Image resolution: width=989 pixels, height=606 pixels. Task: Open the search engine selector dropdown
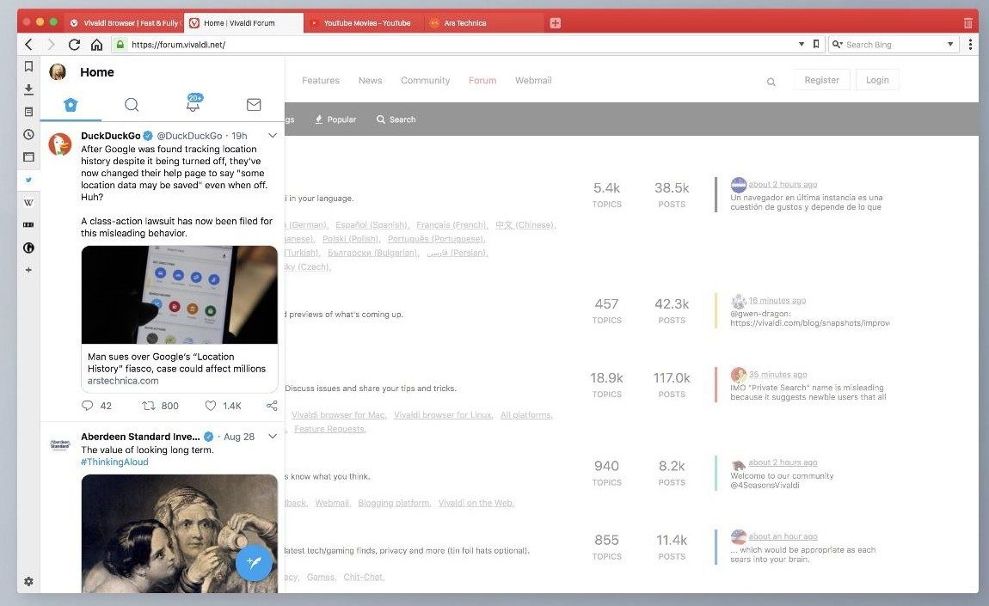[838, 44]
